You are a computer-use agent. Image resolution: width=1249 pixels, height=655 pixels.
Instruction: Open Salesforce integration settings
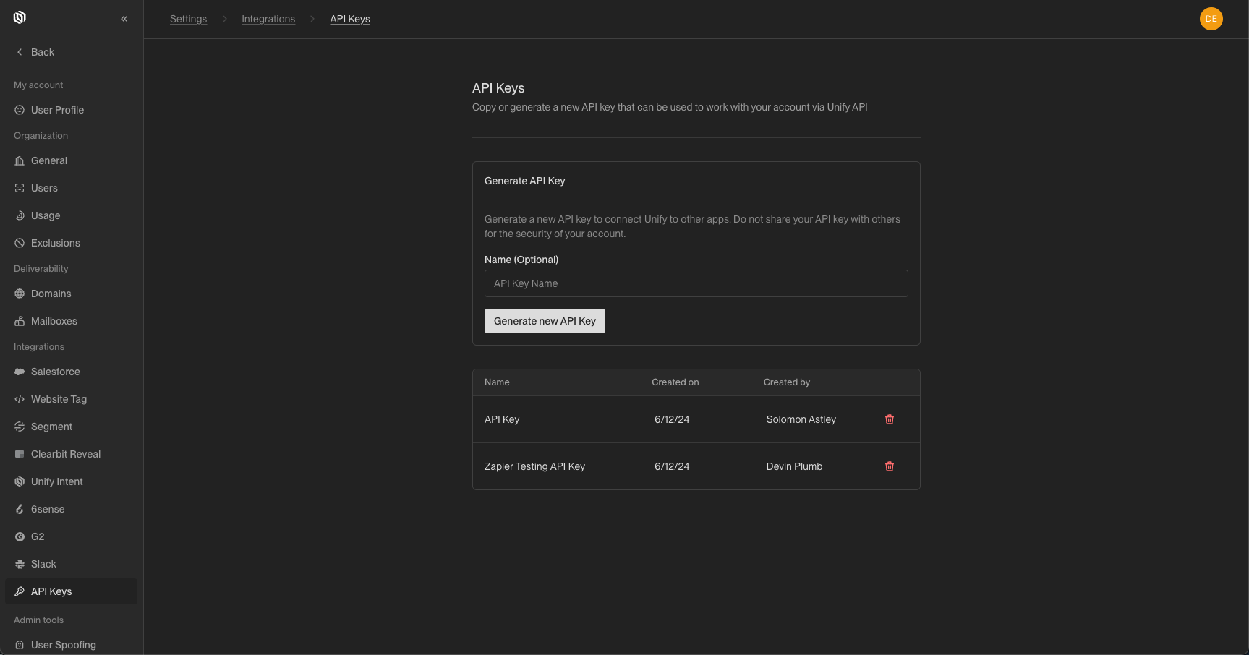click(x=55, y=372)
